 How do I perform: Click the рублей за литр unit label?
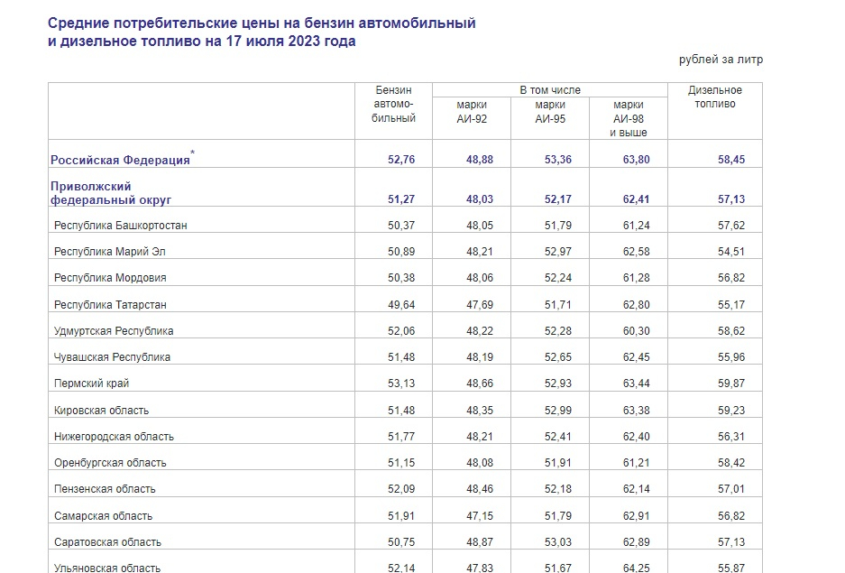click(x=721, y=60)
